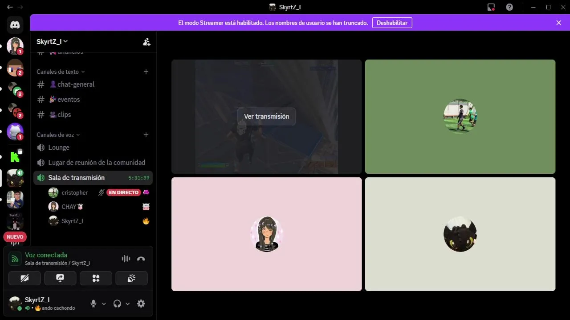The width and height of the screenshot is (570, 320).
Task: Collapse Canales de texto category
Action: pyautogui.click(x=61, y=72)
